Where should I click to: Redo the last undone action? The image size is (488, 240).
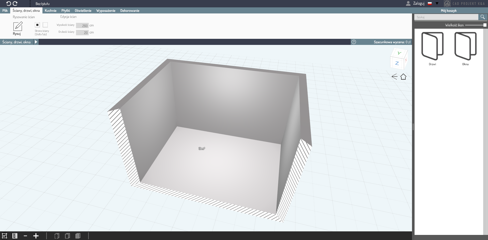click(x=15, y=4)
